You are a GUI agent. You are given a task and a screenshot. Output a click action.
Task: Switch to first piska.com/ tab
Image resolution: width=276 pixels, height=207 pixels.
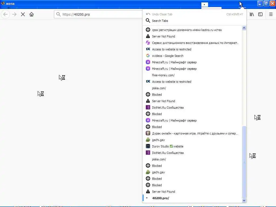tap(192, 88)
